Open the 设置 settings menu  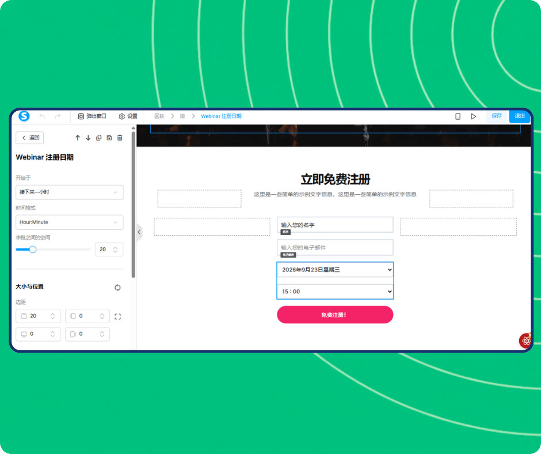coord(128,116)
